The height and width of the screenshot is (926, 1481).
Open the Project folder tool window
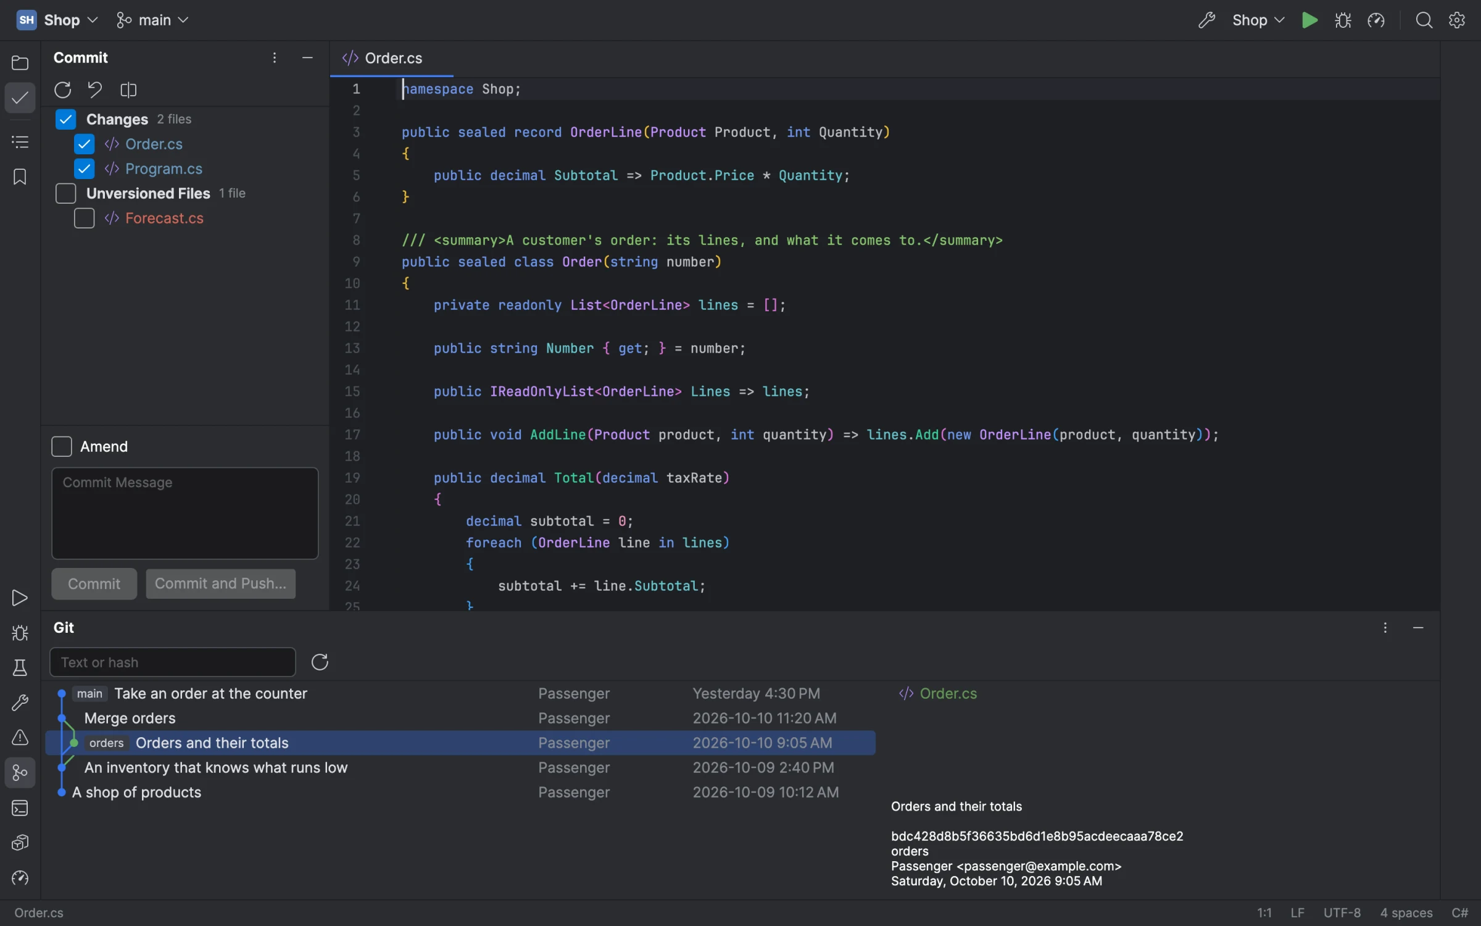coord(20,62)
